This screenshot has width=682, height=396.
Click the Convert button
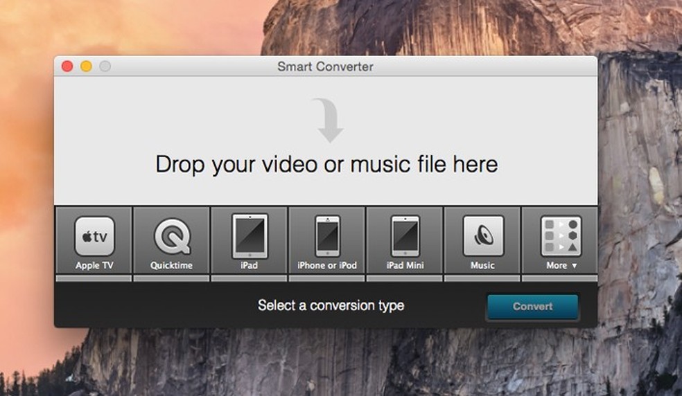pos(533,307)
